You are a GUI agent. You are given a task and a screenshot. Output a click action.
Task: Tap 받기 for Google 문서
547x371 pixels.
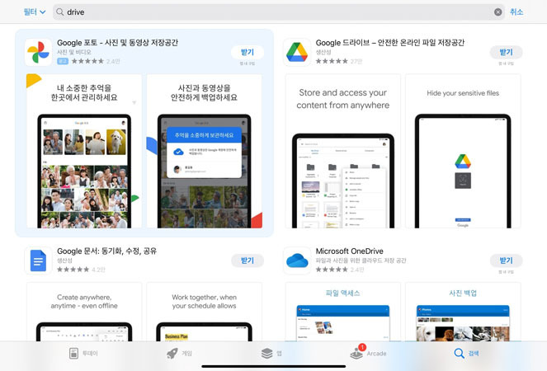point(248,261)
